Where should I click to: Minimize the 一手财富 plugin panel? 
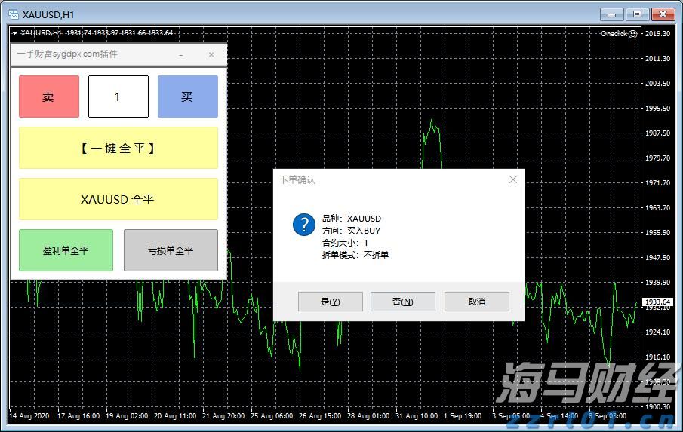pyautogui.click(x=181, y=54)
